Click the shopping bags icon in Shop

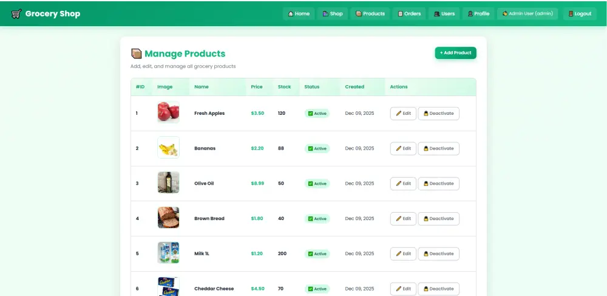tap(325, 13)
